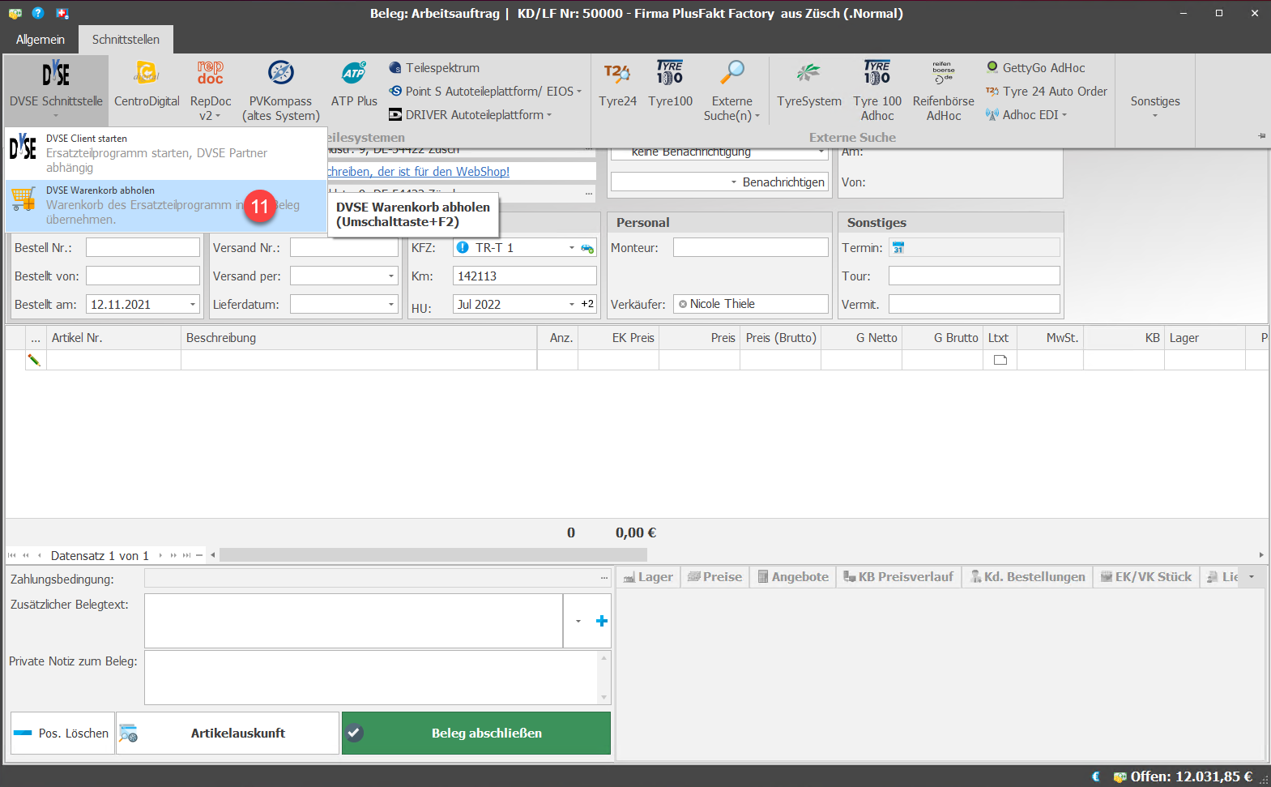Click the Artikel Nr. column header
Screen dimensions: 1271x787
tap(113, 338)
